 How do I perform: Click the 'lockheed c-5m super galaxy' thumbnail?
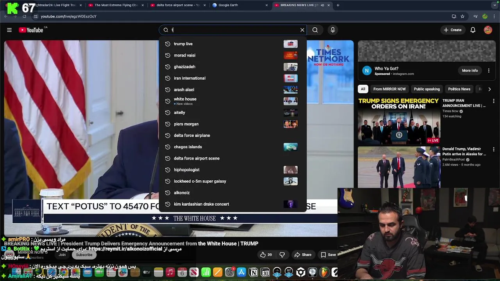click(x=290, y=181)
